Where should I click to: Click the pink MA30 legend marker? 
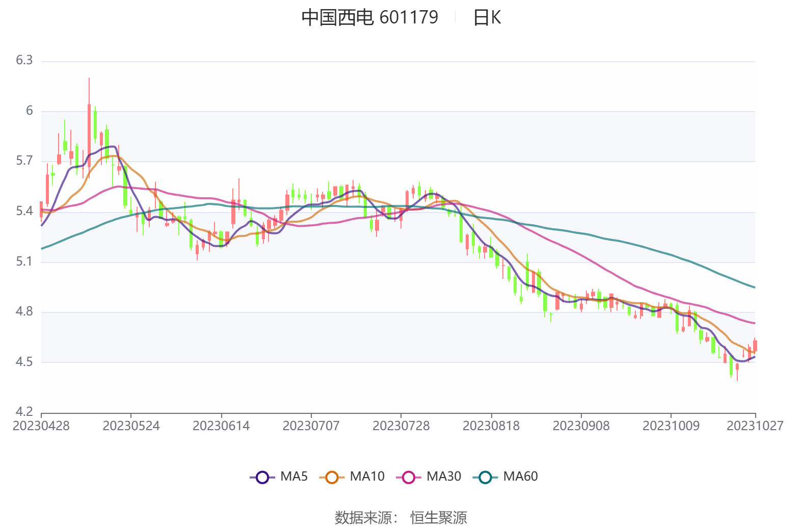tap(409, 478)
